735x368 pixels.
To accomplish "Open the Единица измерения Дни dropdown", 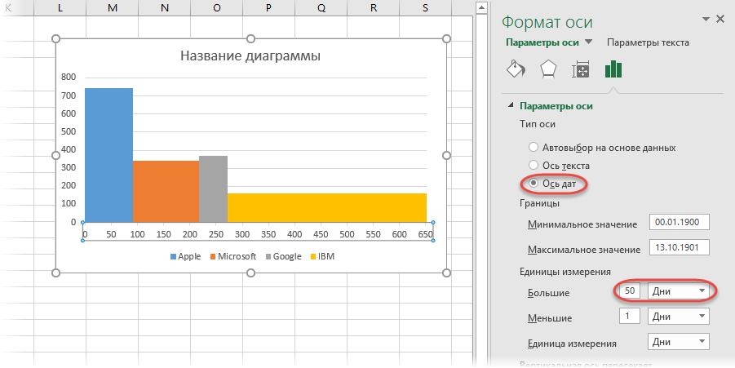I will click(x=678, y=342).
